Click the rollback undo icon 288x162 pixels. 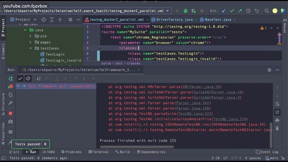(256, 11)
